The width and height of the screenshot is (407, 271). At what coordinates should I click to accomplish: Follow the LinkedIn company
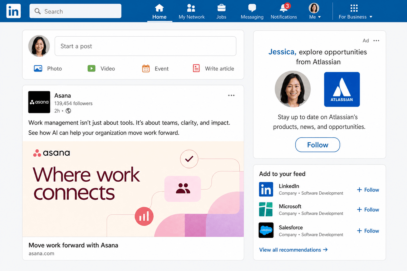point(368,190)
